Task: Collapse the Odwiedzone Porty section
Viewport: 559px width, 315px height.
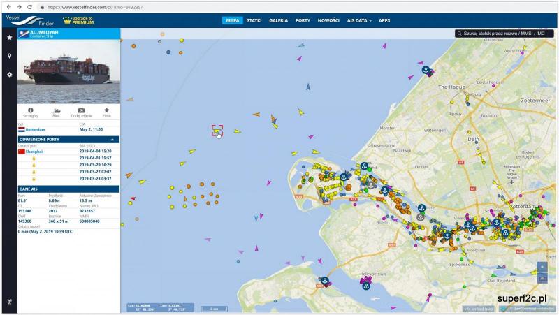Action: 112,140
